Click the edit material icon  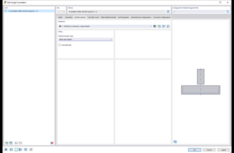[164, 26]
